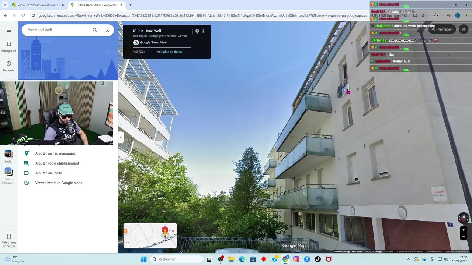This screenshot has width=472, height=265.
Task: Open the Windows Start menu
Action: (143, 259)
